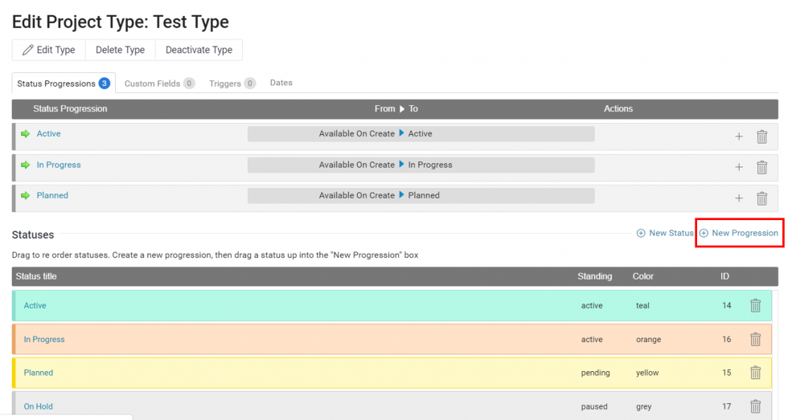
Task: Create a New Progression
Action: click(738, 233)
